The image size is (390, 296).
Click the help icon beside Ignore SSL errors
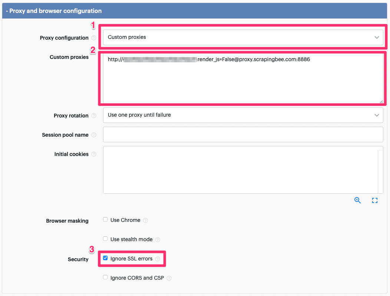pos(158,259)
